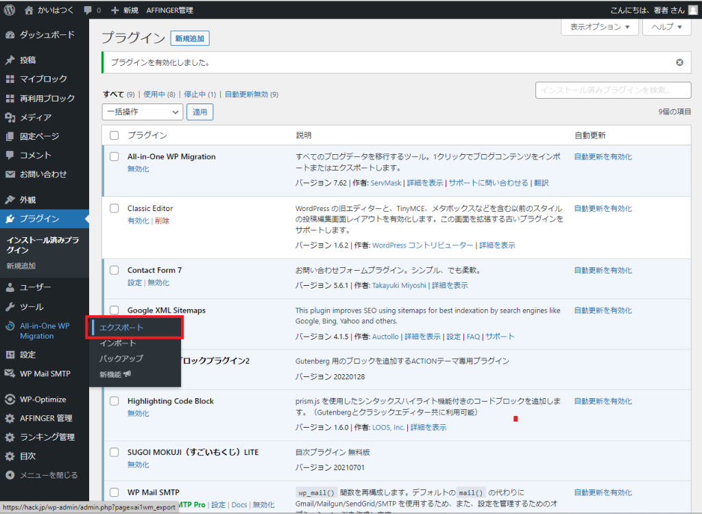Viewport: 702px width, 514px height.
Task: Open お問い合わせ mail icon in sidebar
Action: (x=10, y=174)
